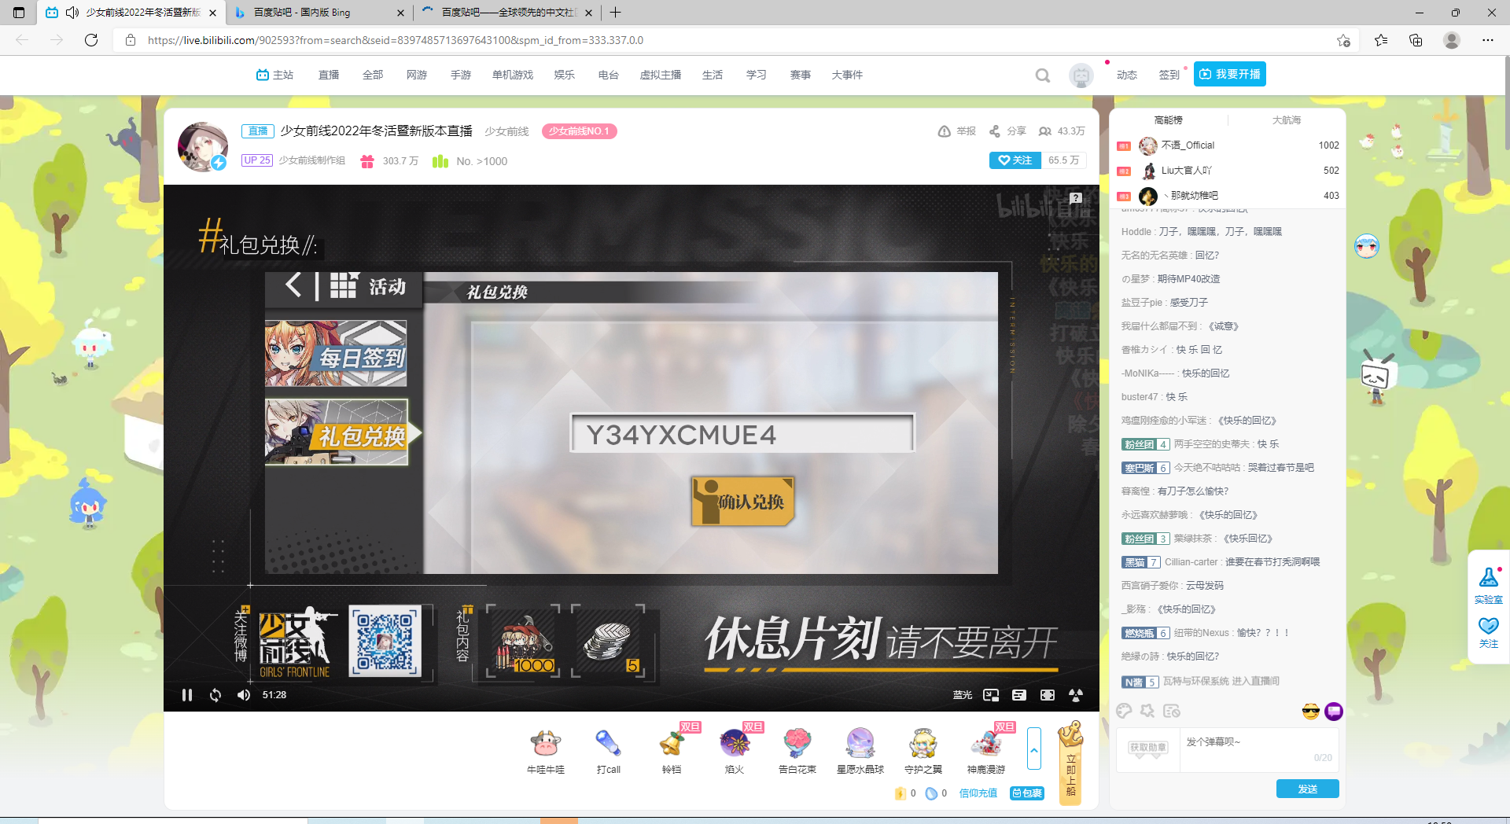Open the 少女前线 category tag
1510x824 pixels.
coord(506,131)
